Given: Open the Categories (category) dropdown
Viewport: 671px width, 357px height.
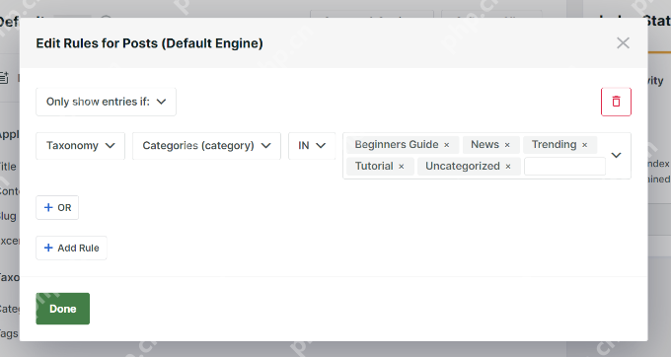Looking at the screenshot, I should pos(206,146).
